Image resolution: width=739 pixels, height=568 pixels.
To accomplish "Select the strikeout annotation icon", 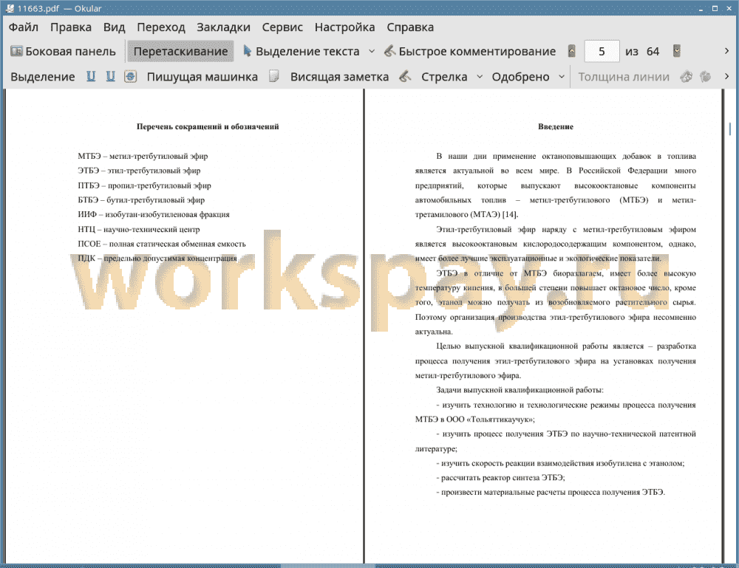I will [x=131, y=76].
